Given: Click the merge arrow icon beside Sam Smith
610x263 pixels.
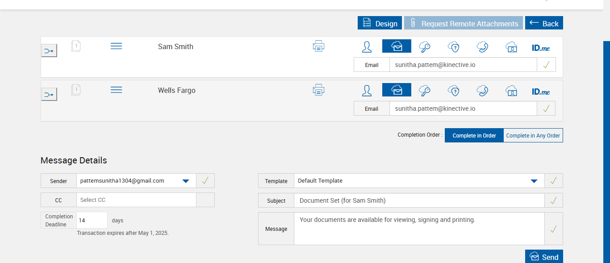Looking at the screenshot, I should coord(49,51).
